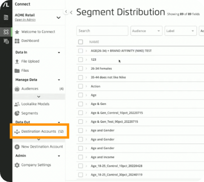Image resolution: width=204 pixels, height=182 pixels.
Task: Open the File Upload arrow icon
Action: click(17, 61)
